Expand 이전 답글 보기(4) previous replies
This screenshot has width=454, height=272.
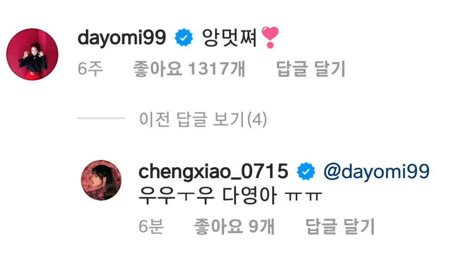[x=203, y=119]
